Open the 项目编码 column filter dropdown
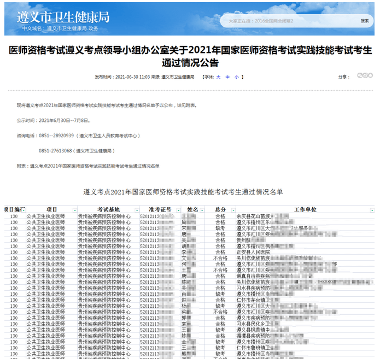Viewport: 380px width, 364px height. pyautogui.click(x=23, y=210)
